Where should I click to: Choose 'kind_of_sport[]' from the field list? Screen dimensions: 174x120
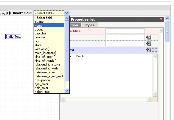(x=49, y=57)
